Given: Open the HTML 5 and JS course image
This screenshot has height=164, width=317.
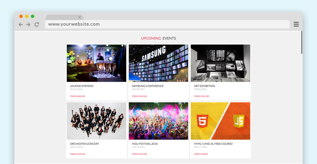Looking at the screenshot, I should click(220, 121).
